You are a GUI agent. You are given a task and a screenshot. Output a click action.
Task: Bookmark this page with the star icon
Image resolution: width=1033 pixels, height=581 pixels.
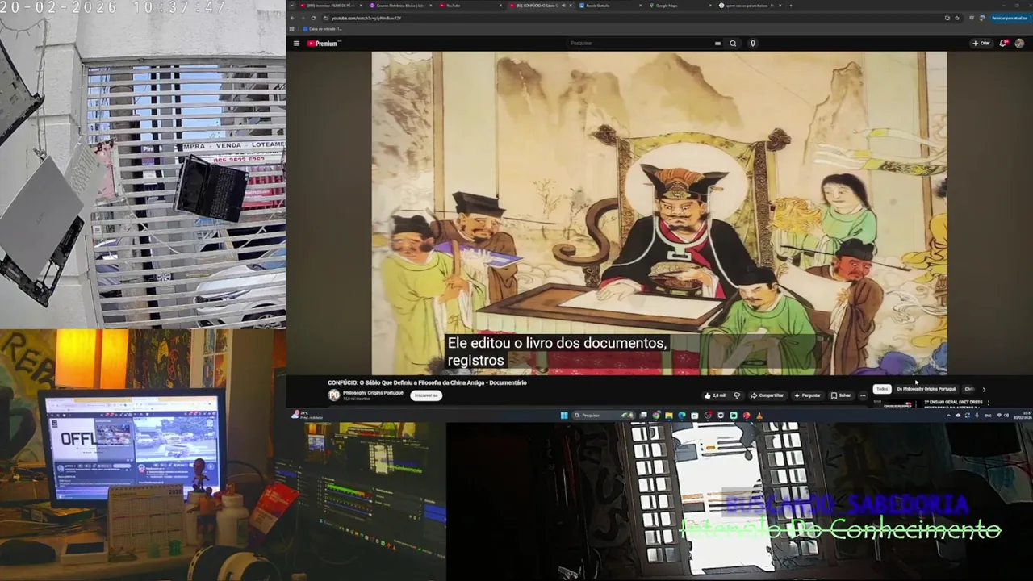click(957, 18)
